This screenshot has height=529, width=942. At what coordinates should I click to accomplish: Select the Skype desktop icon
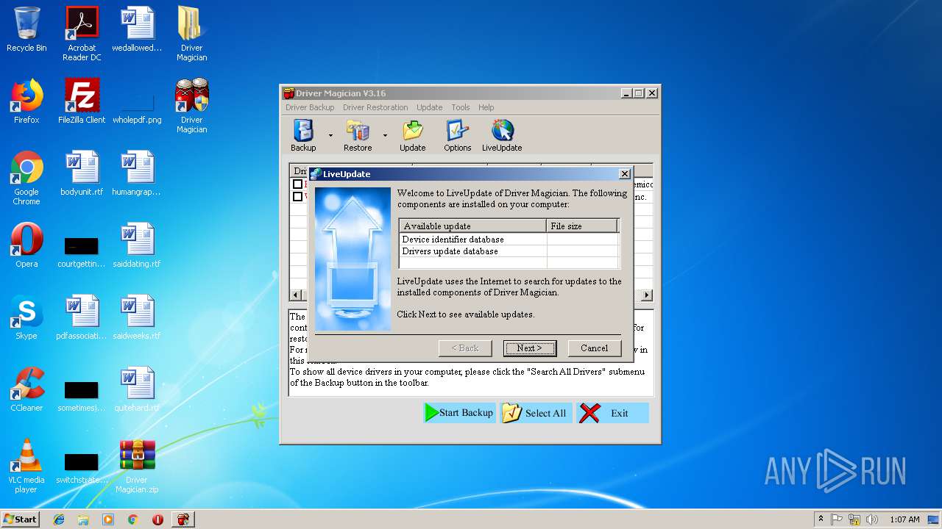26,317
